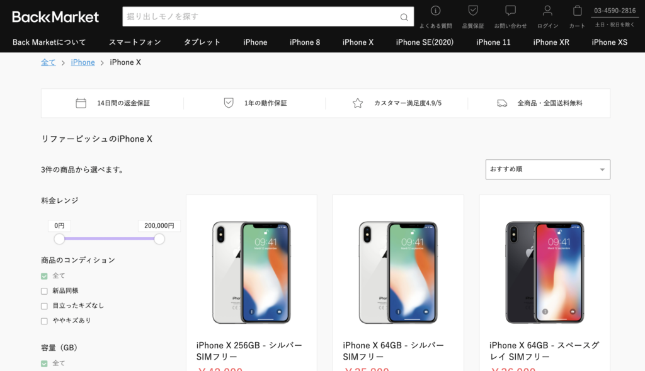Click the iPhone breadcrumb link

coord(83,62)
